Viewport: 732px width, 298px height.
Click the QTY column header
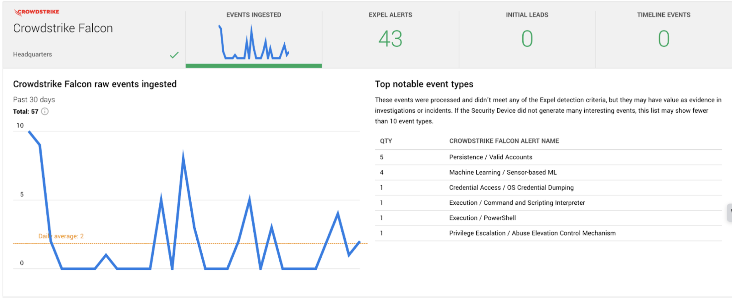(386, 141)
